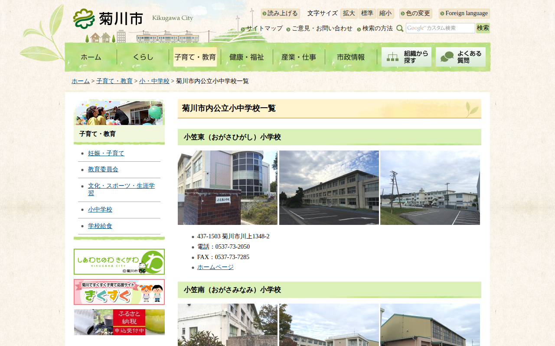Screen dimensions: 555x346
Task: Click 読み上げる read-aloud button
Action: [x=280, y=13]
